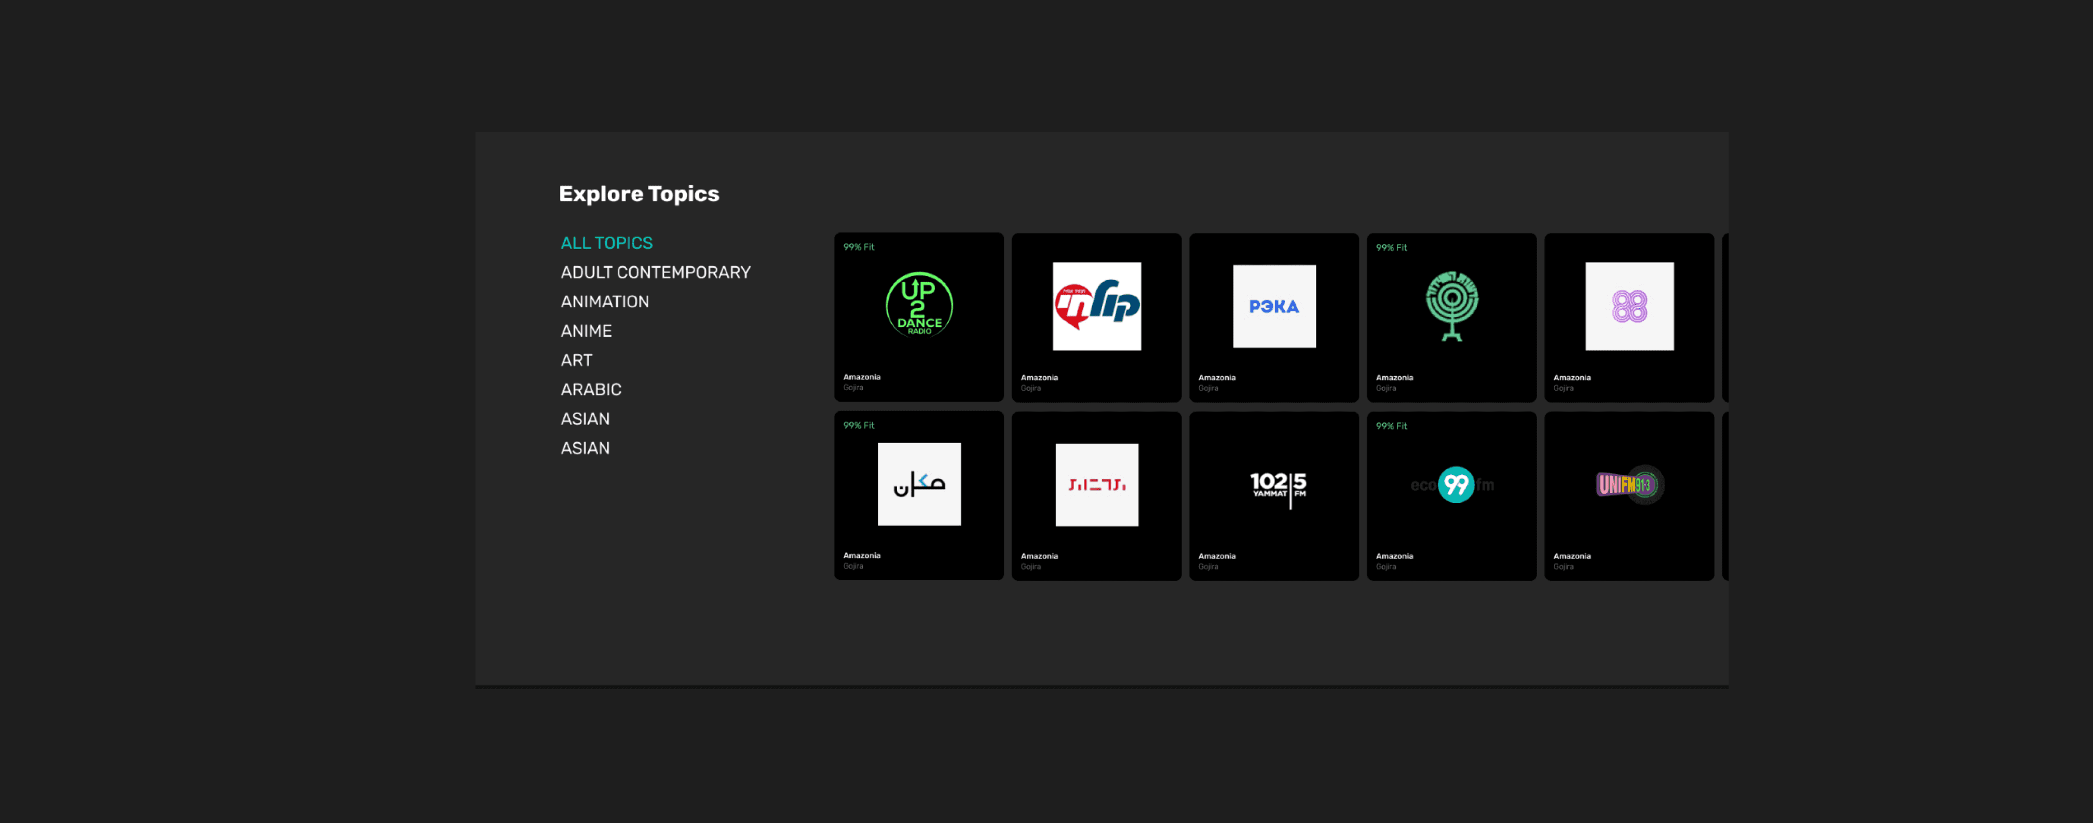
Task: Select Gojira subtitle on the eco 99 fm card
Action: click(x=1385, y=567)
